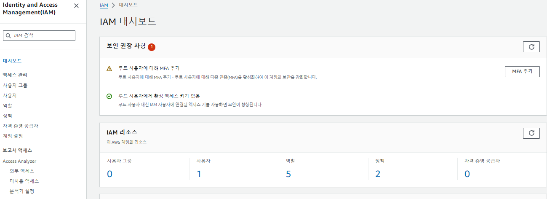The width and height of the screenshot is (547, 199).
Task: Open 역할 in the sidebar
Action: click(x=8, y=105)
